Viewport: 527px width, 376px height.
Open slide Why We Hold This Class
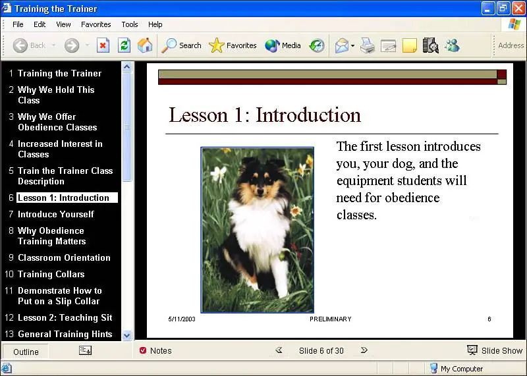(56, 95)
